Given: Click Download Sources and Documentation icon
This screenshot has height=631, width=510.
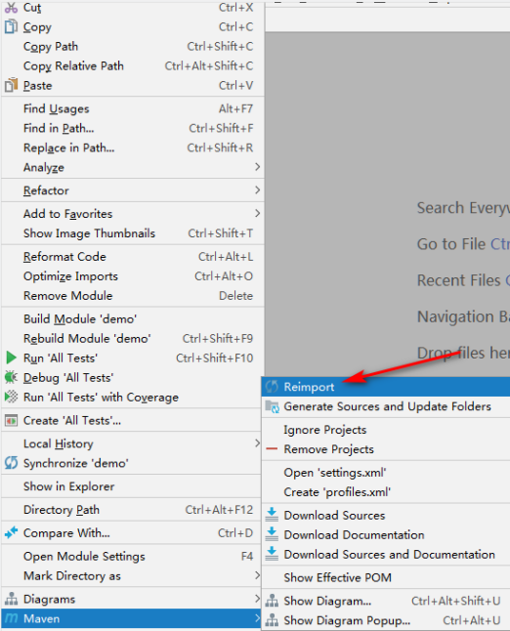Looking at the screenshot, I should pyautogui.click(x=272, y=554).
